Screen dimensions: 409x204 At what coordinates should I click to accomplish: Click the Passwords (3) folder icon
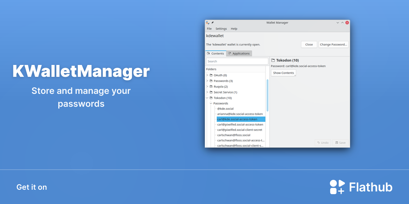(211, 81)
